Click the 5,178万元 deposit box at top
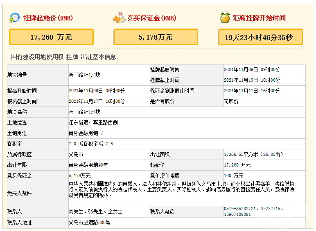316x231 pixels. click(156, 37)
